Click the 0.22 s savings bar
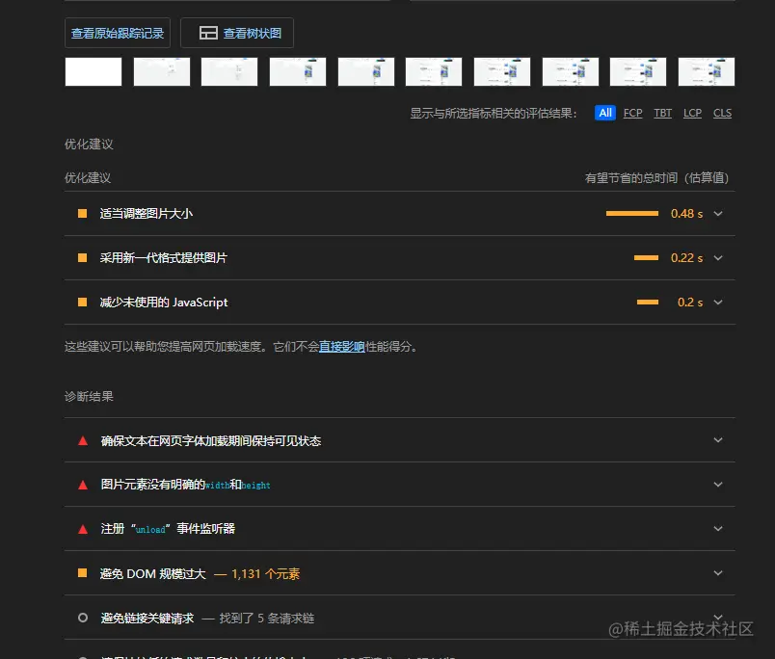Screen dimensions: 775x659 click(x=646, y=258)
